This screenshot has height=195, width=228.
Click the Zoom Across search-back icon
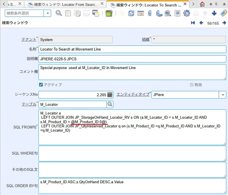coord(168,13)
